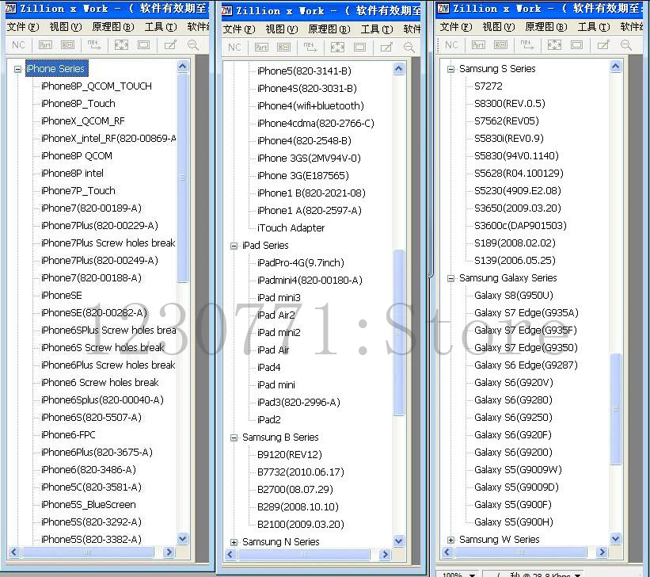
Task: Select iPhone7(820-00189-A) entry
Action: pos(91,208)
